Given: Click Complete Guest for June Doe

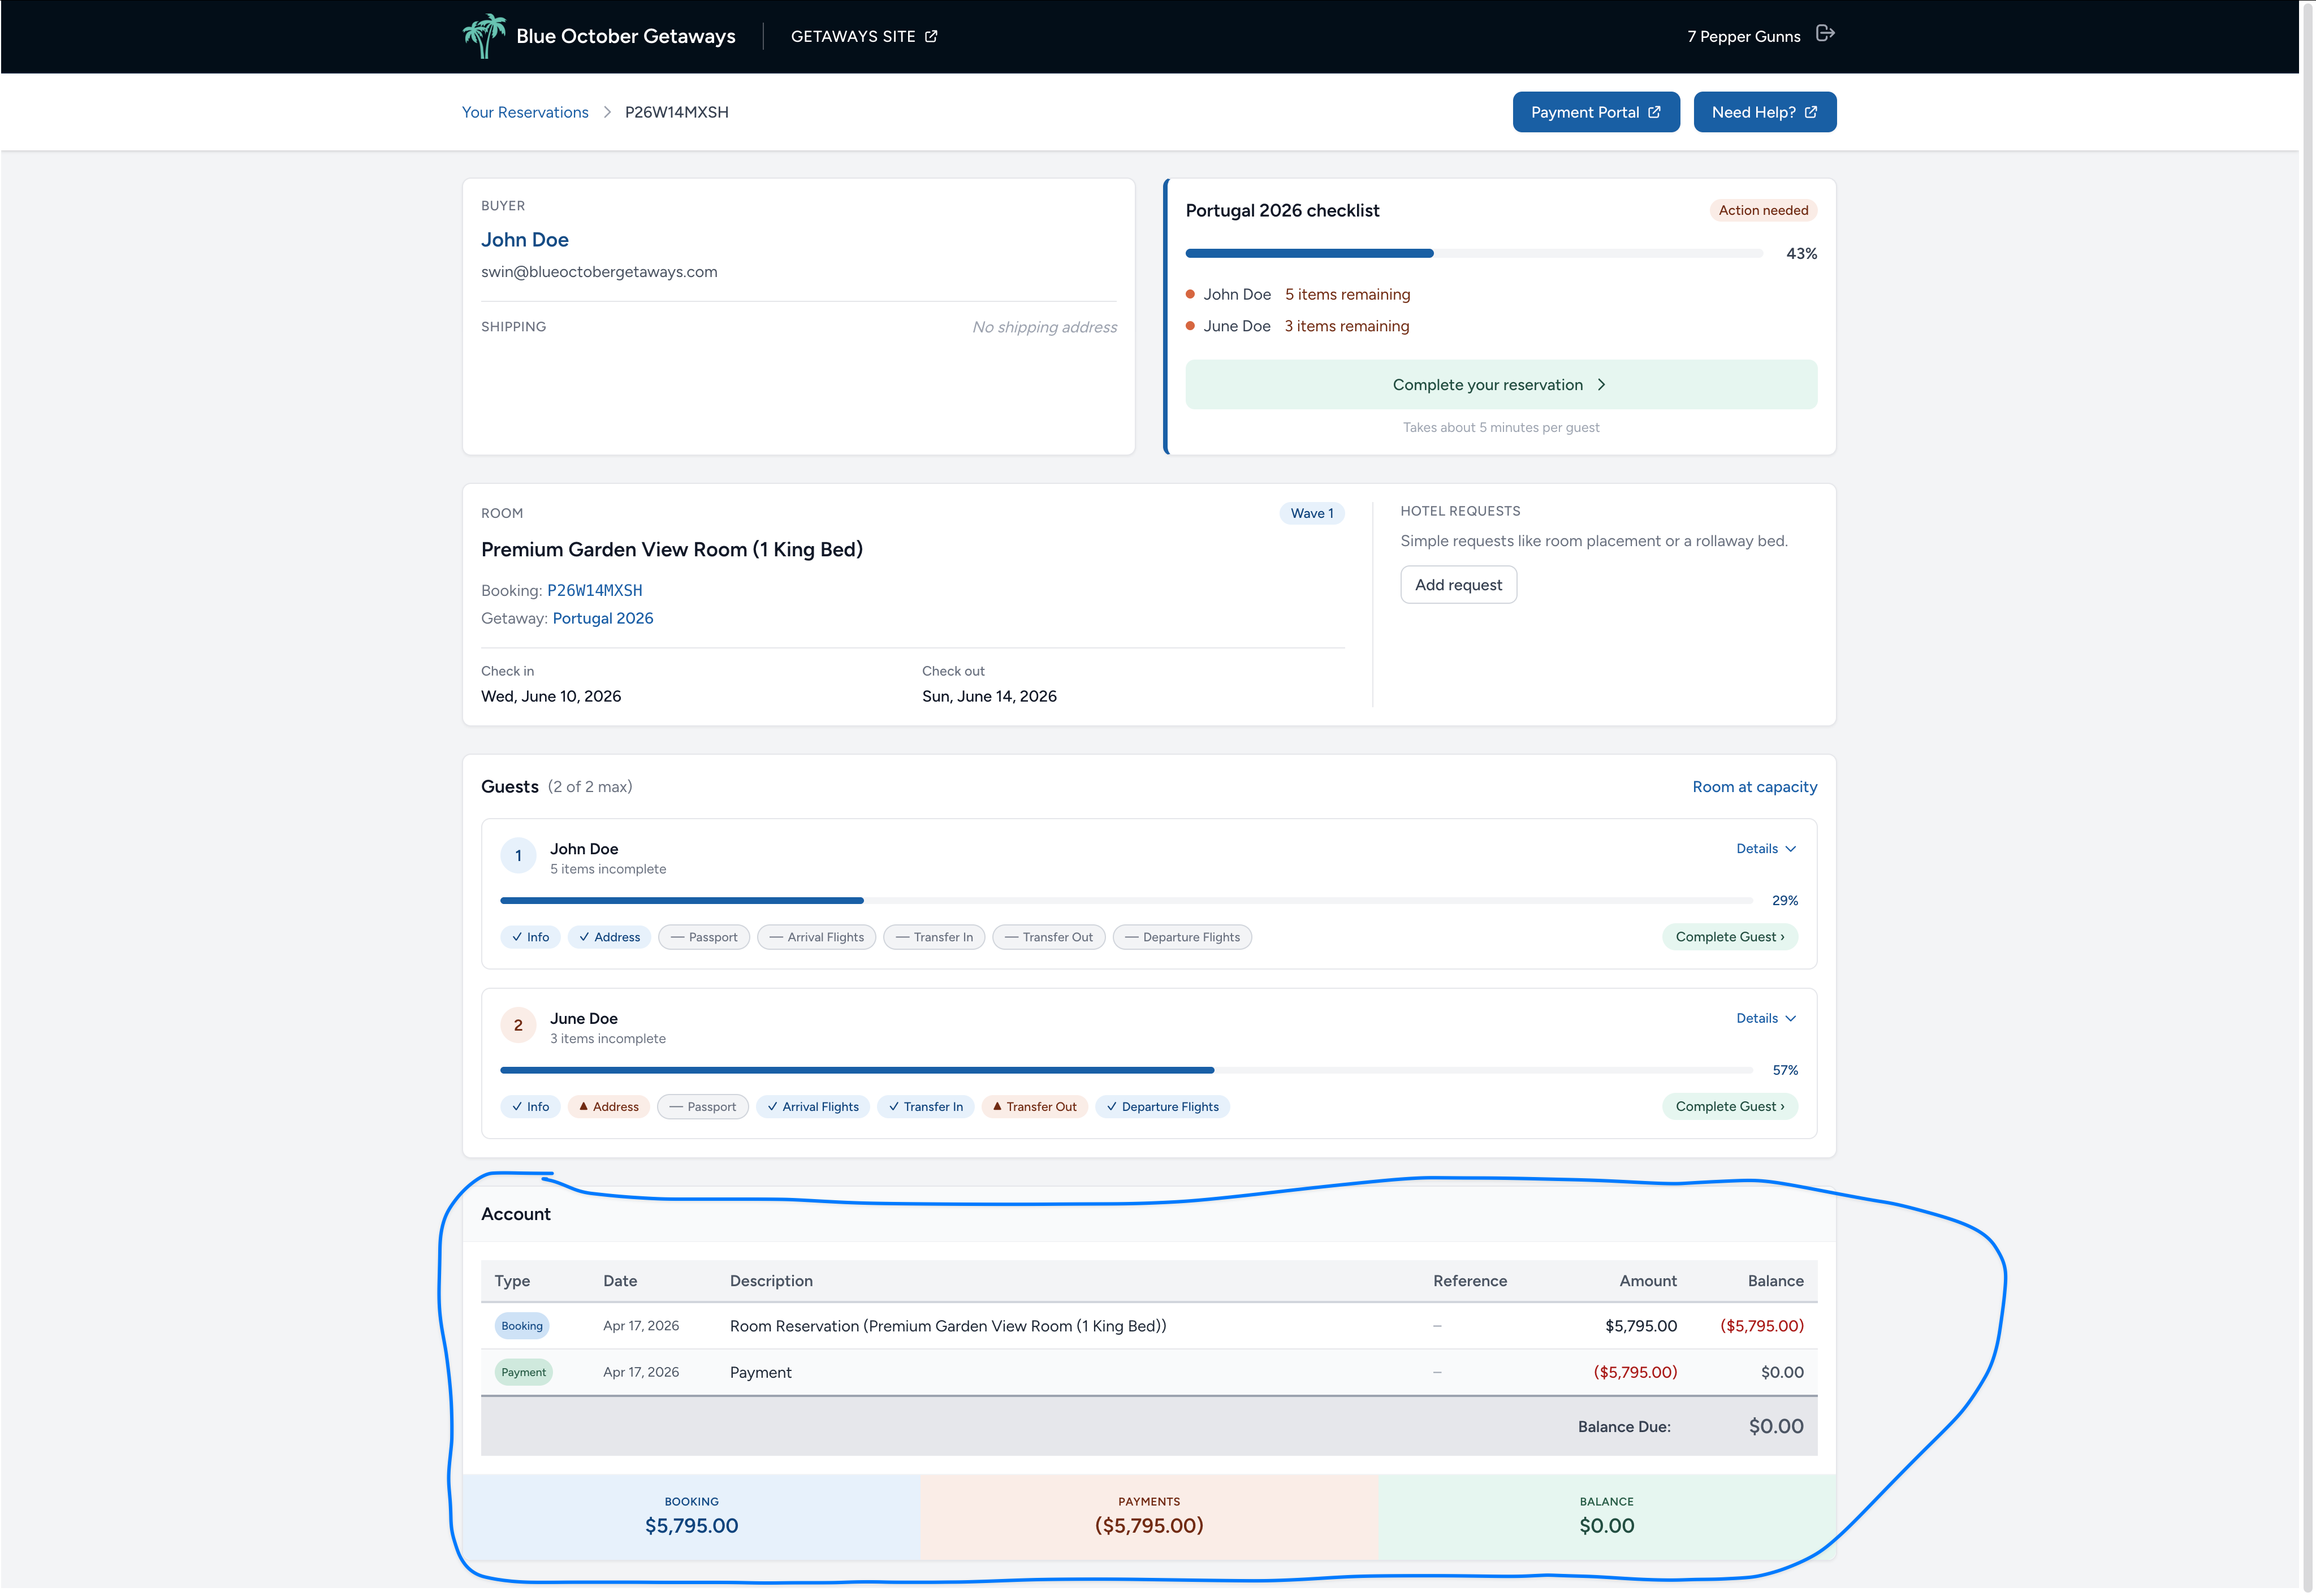Looking at the screenshot, I should pyautogui.click(x=1730, y=1108).
